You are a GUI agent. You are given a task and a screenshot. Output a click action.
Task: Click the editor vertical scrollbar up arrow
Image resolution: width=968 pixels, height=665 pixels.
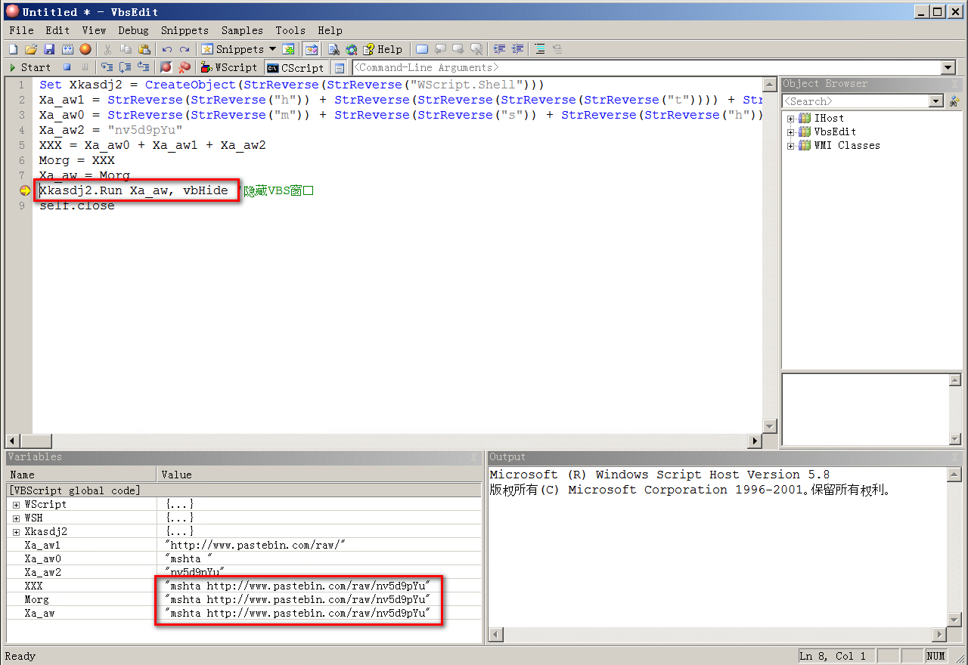pos(770,84)
